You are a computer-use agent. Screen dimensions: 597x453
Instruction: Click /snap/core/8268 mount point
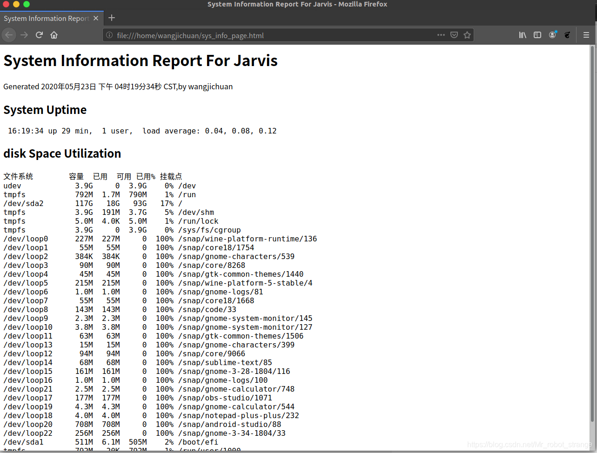[212, 266]
